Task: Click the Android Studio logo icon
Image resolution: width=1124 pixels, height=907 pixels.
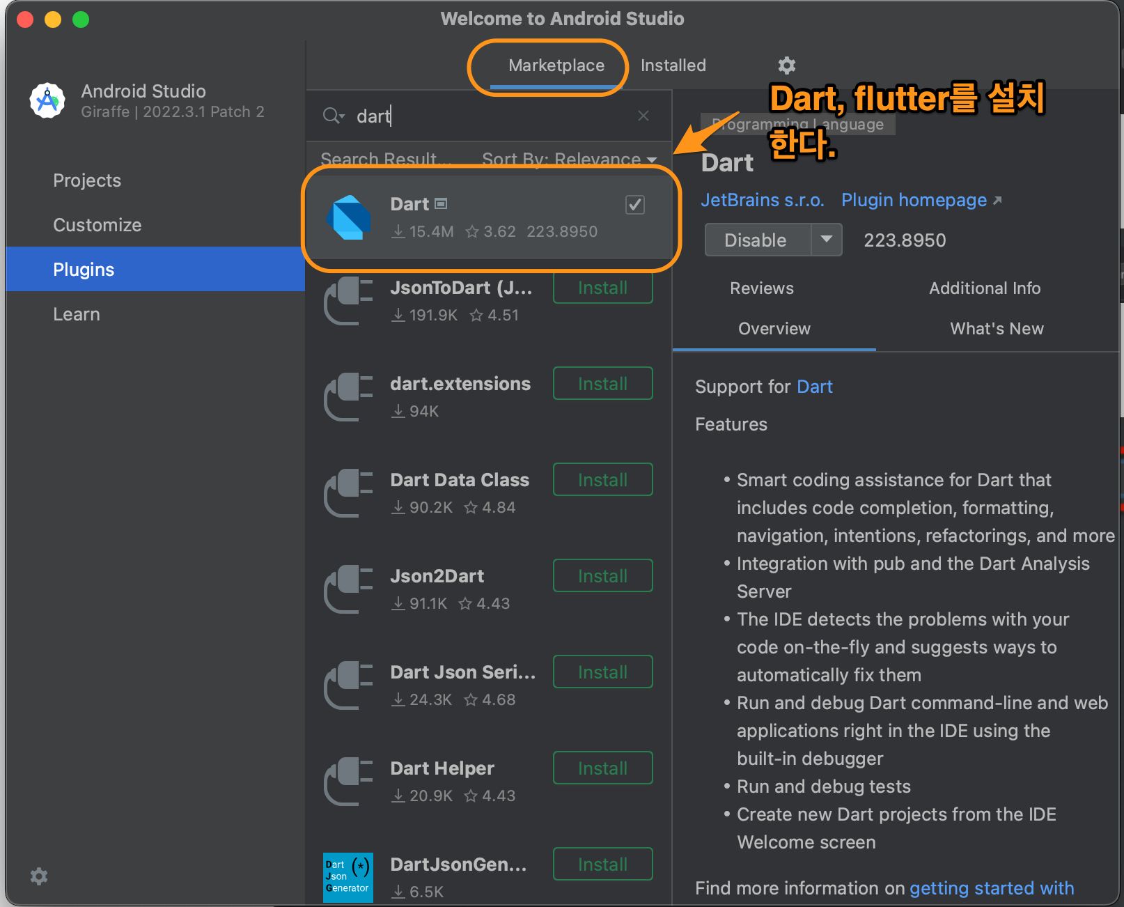Action: [46, 100]
